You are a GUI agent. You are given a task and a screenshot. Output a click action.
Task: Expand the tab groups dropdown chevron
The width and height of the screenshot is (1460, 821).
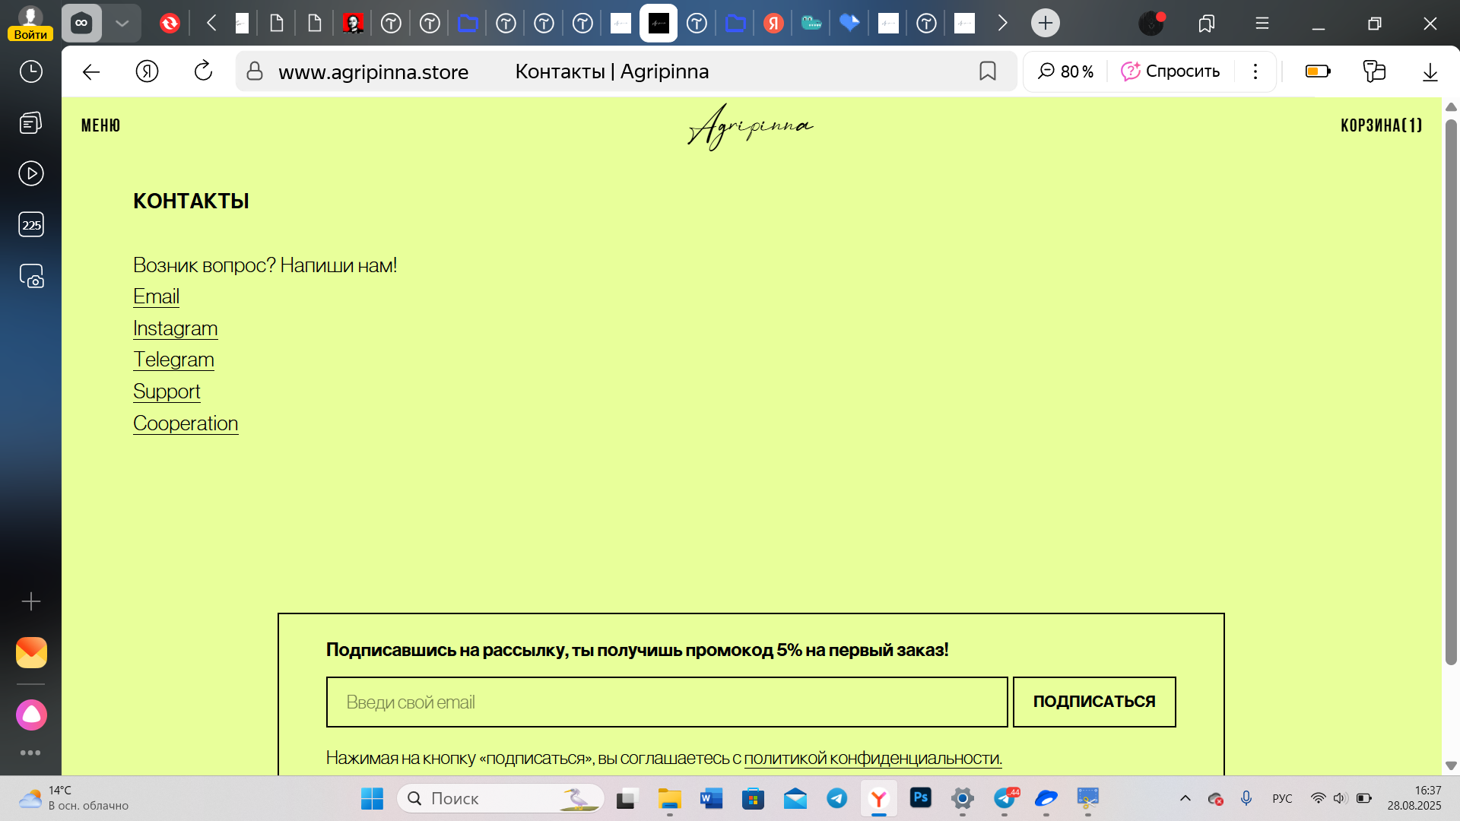[x=122, y=23]
